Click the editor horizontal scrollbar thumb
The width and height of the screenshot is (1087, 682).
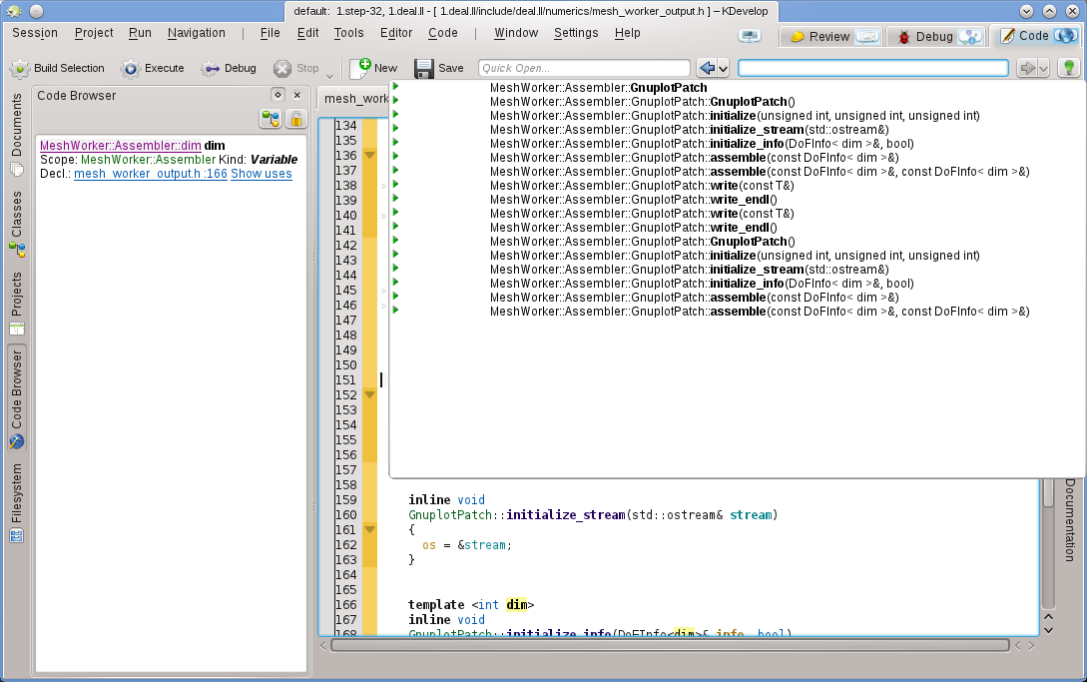[x=669, y=645]
